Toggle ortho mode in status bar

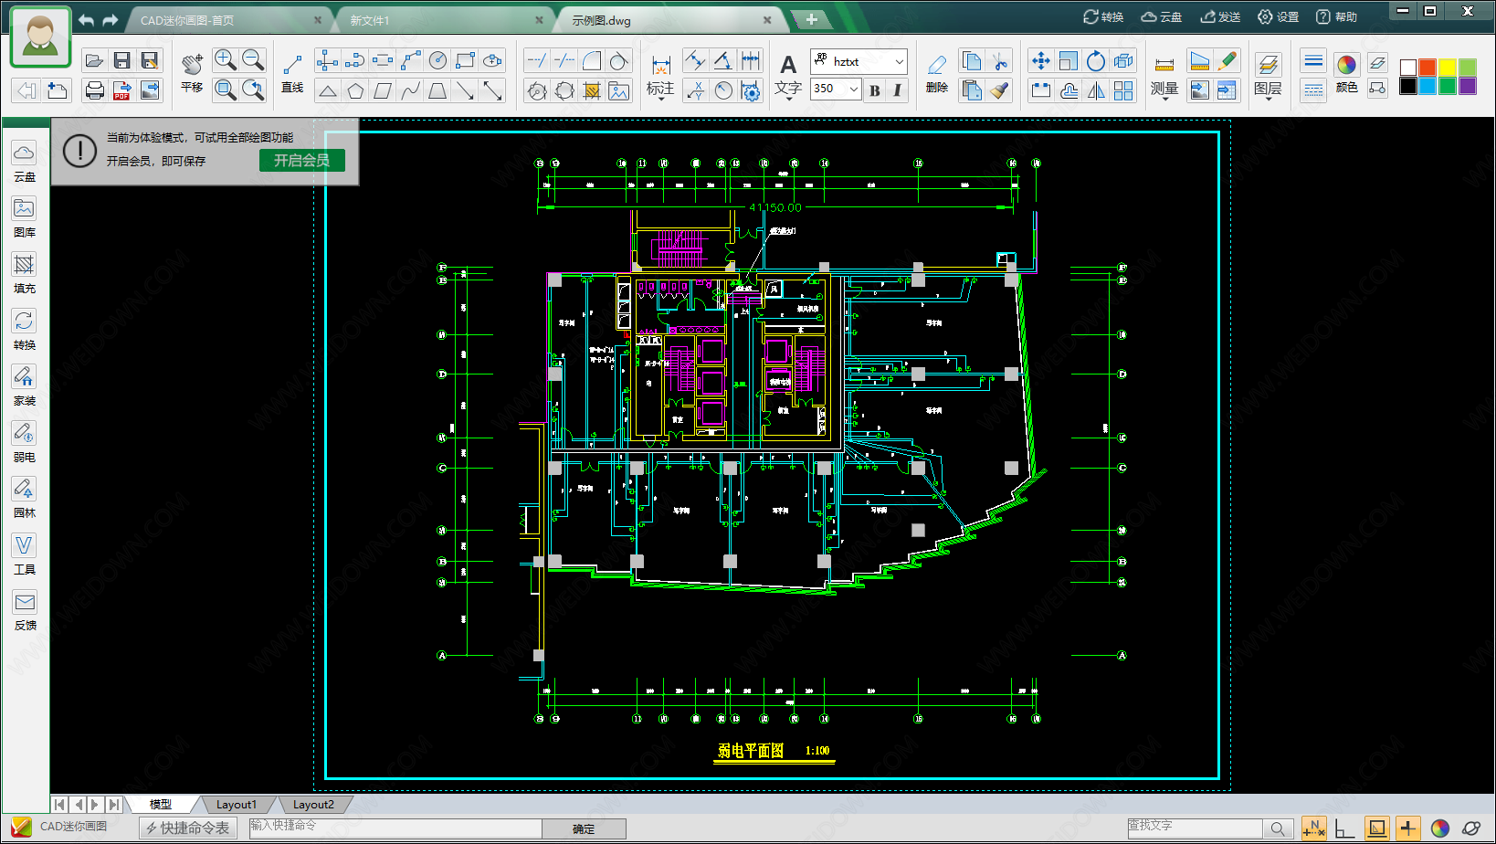1345,828
